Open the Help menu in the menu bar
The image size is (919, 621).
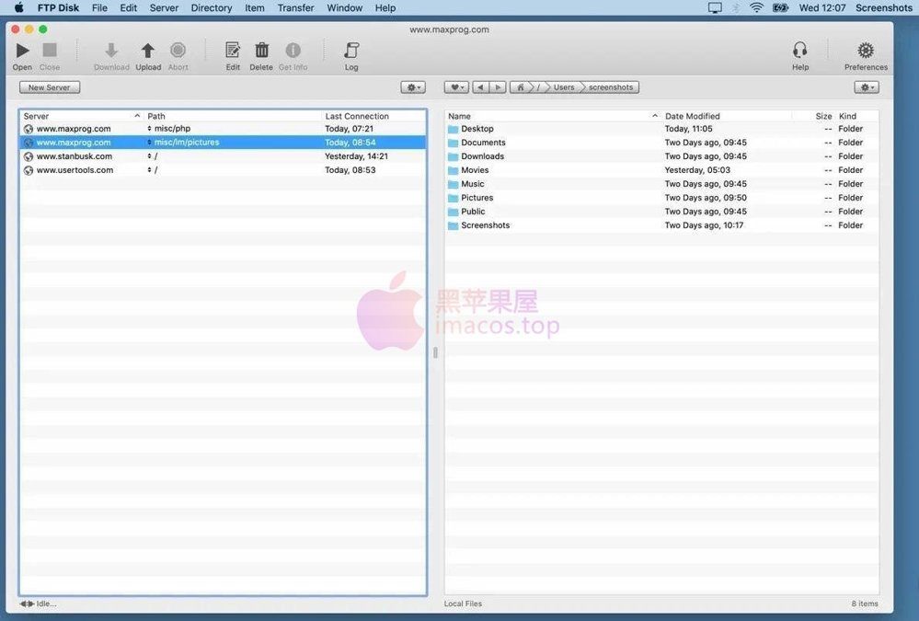point(385,8)
